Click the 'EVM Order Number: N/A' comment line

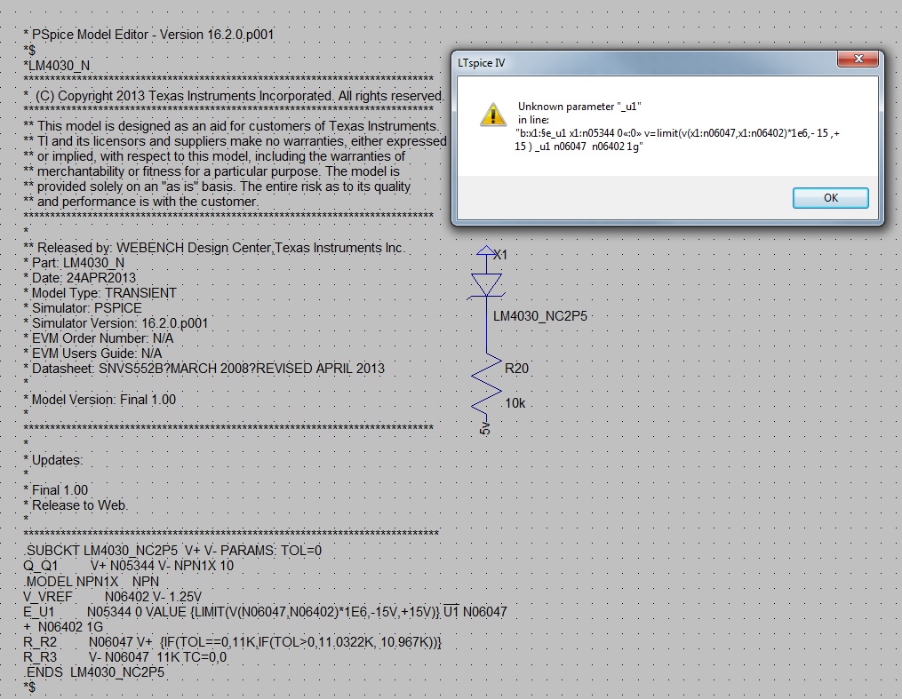click(99, 338)
